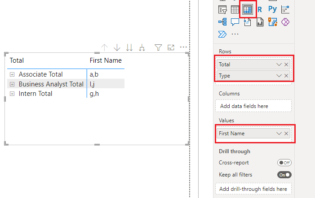The height and width of the screenshot is (198, 315).
Task: Select the Matrix visual icon
Action: [x=248, y=9]
